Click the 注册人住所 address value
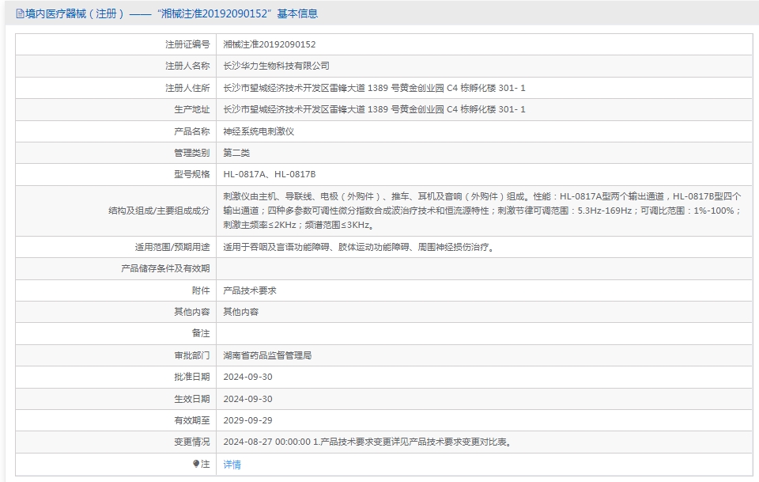759x482 pixels. pos(374,88)
